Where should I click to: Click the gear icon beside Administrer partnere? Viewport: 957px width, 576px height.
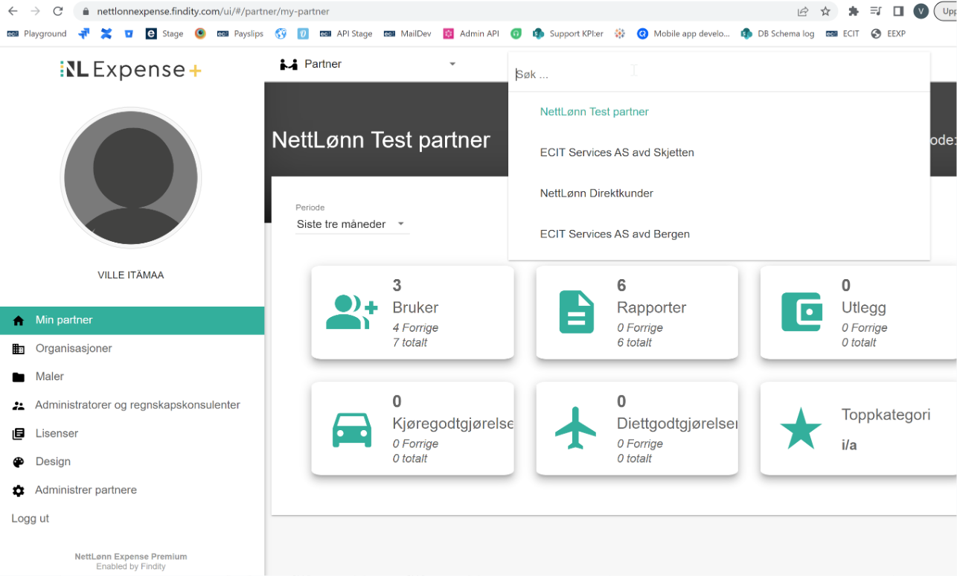19,490
